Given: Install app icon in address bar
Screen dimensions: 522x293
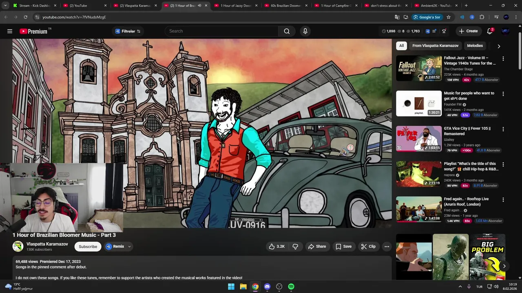Looking at the screenshot, I should [x=406, y=17].
